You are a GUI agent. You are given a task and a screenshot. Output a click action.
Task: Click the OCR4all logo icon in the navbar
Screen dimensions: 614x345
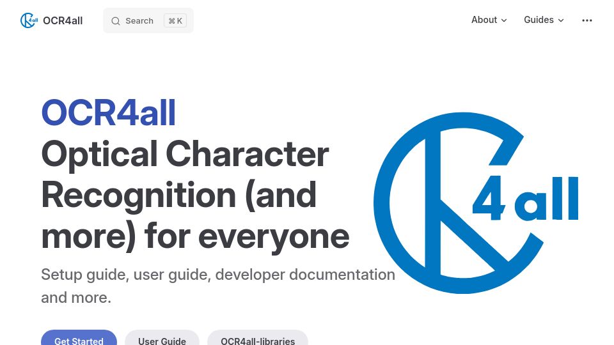[x=29, y=20]
